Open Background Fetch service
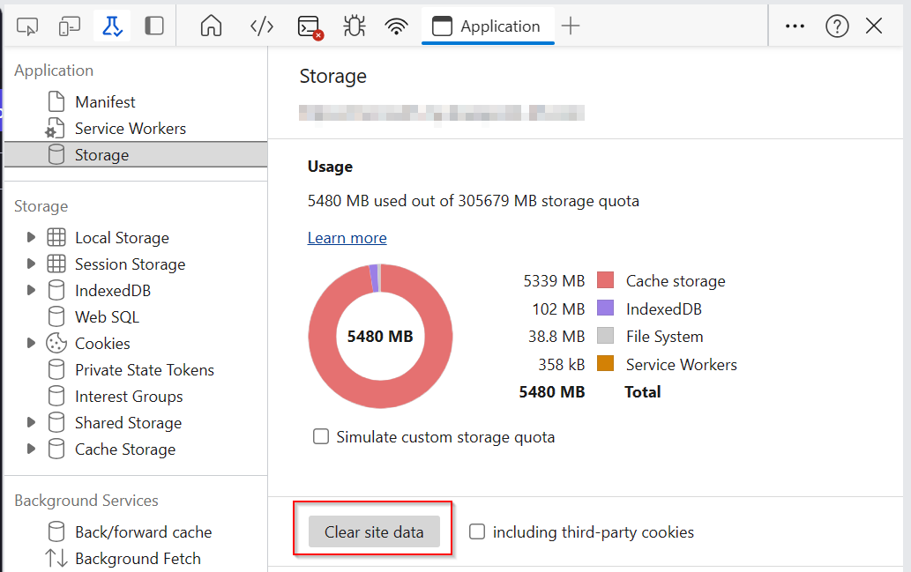 coord(138,559)
